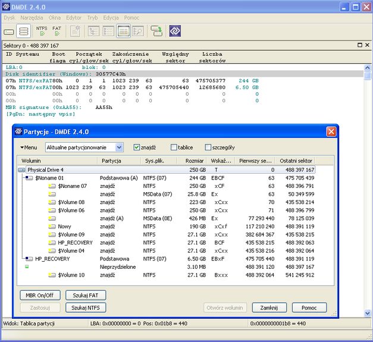The image size is (373, 342).
Task: Select the disk editor view toolbar icon
Action: click(x=124, y=31)
